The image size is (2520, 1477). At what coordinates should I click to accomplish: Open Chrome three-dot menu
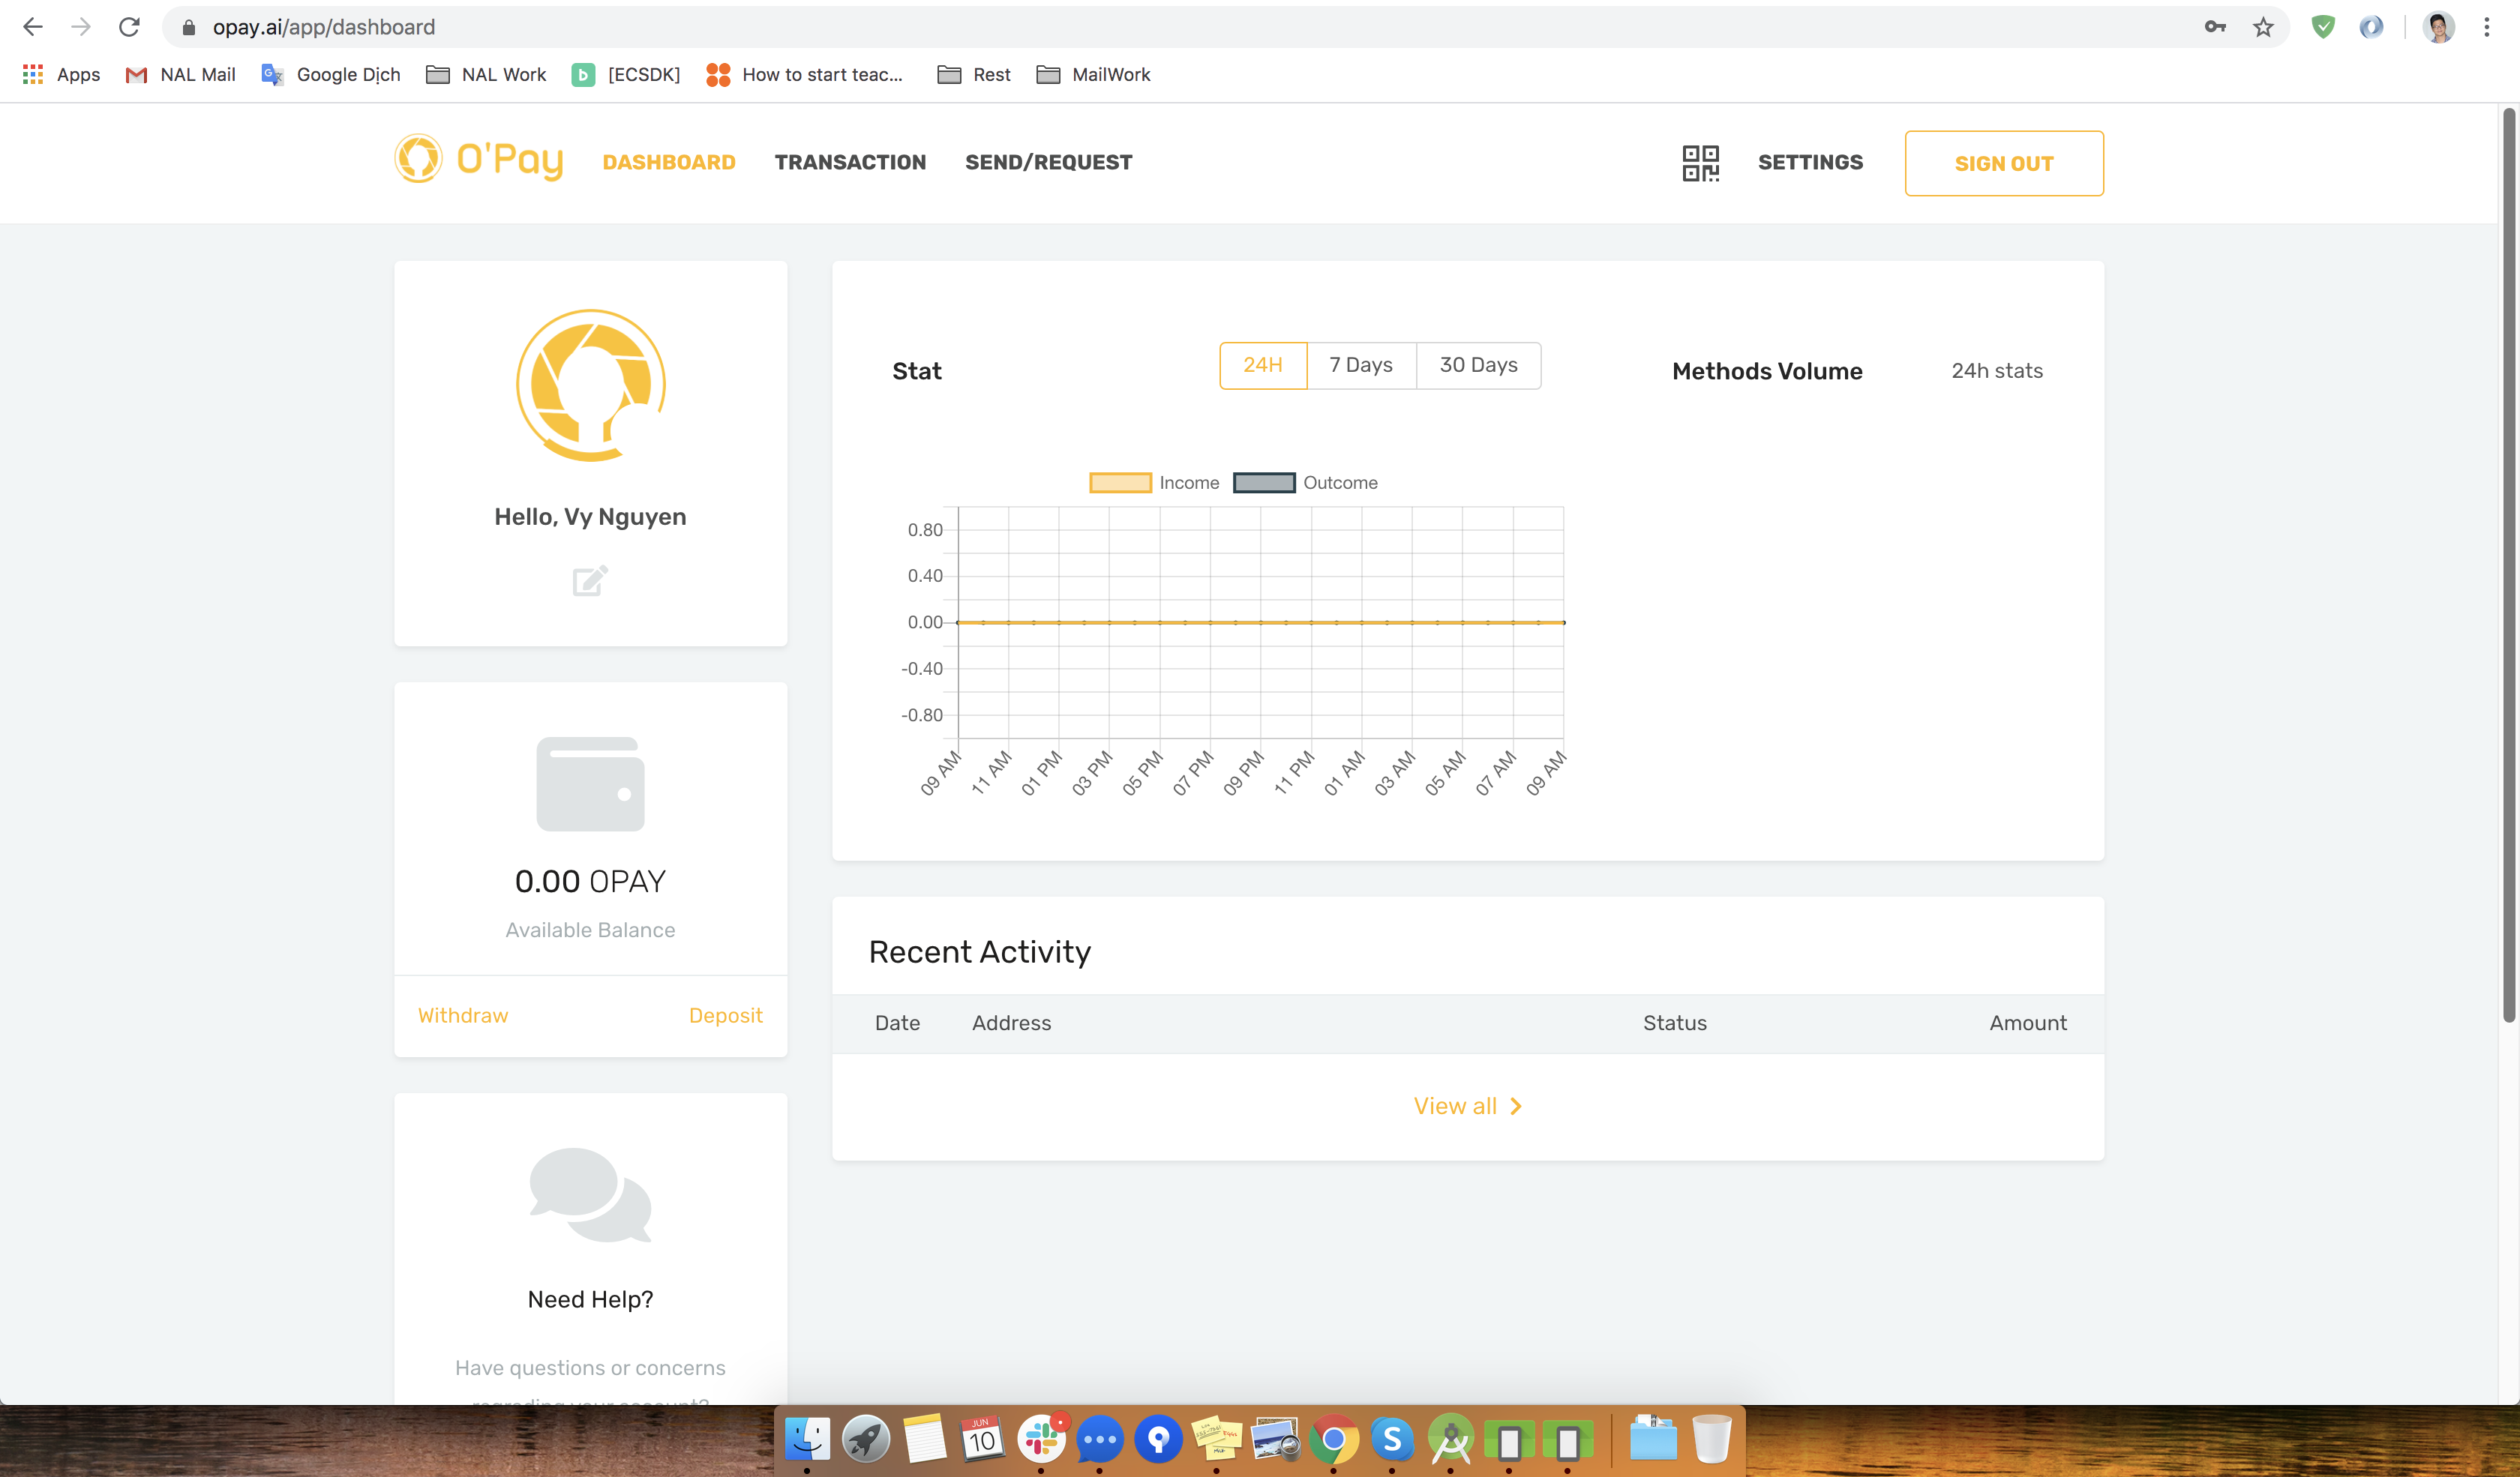coord(2487,27)
